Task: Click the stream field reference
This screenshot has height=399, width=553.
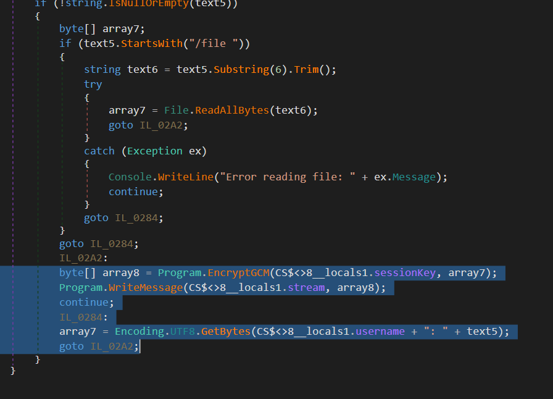Action: click(x=307, y=288)
